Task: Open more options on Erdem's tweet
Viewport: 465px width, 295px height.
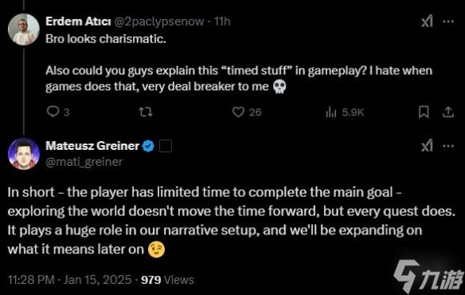Action: [x=448, y=22]
